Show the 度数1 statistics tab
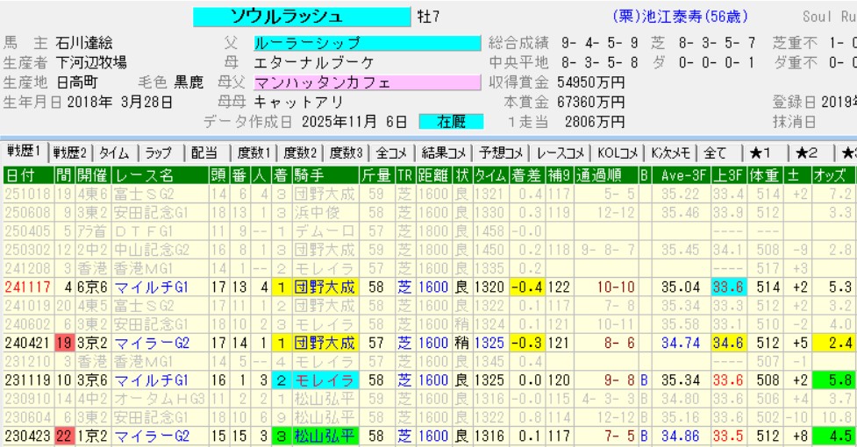The height and width of the screenshot is (447, 857). coord(254,153)
